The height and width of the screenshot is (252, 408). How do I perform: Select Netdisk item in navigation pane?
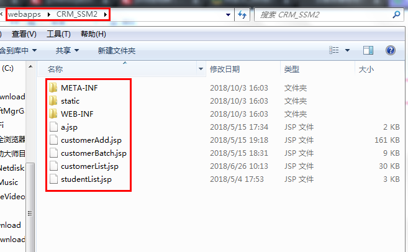12,168
